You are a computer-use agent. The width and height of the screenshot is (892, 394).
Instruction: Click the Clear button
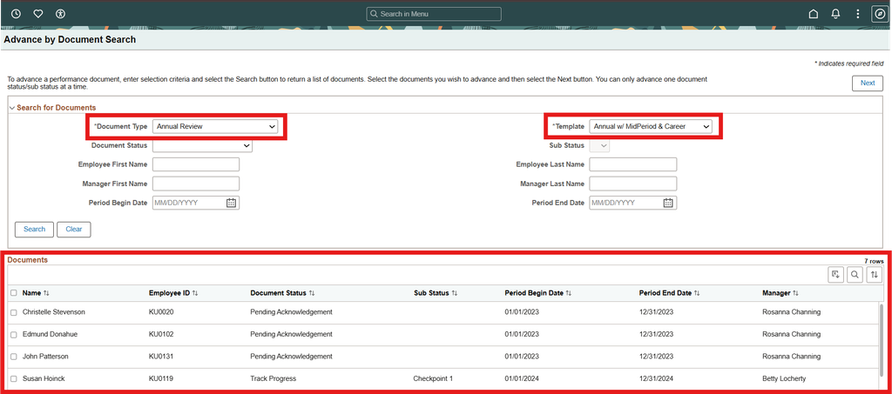[74, 230]
